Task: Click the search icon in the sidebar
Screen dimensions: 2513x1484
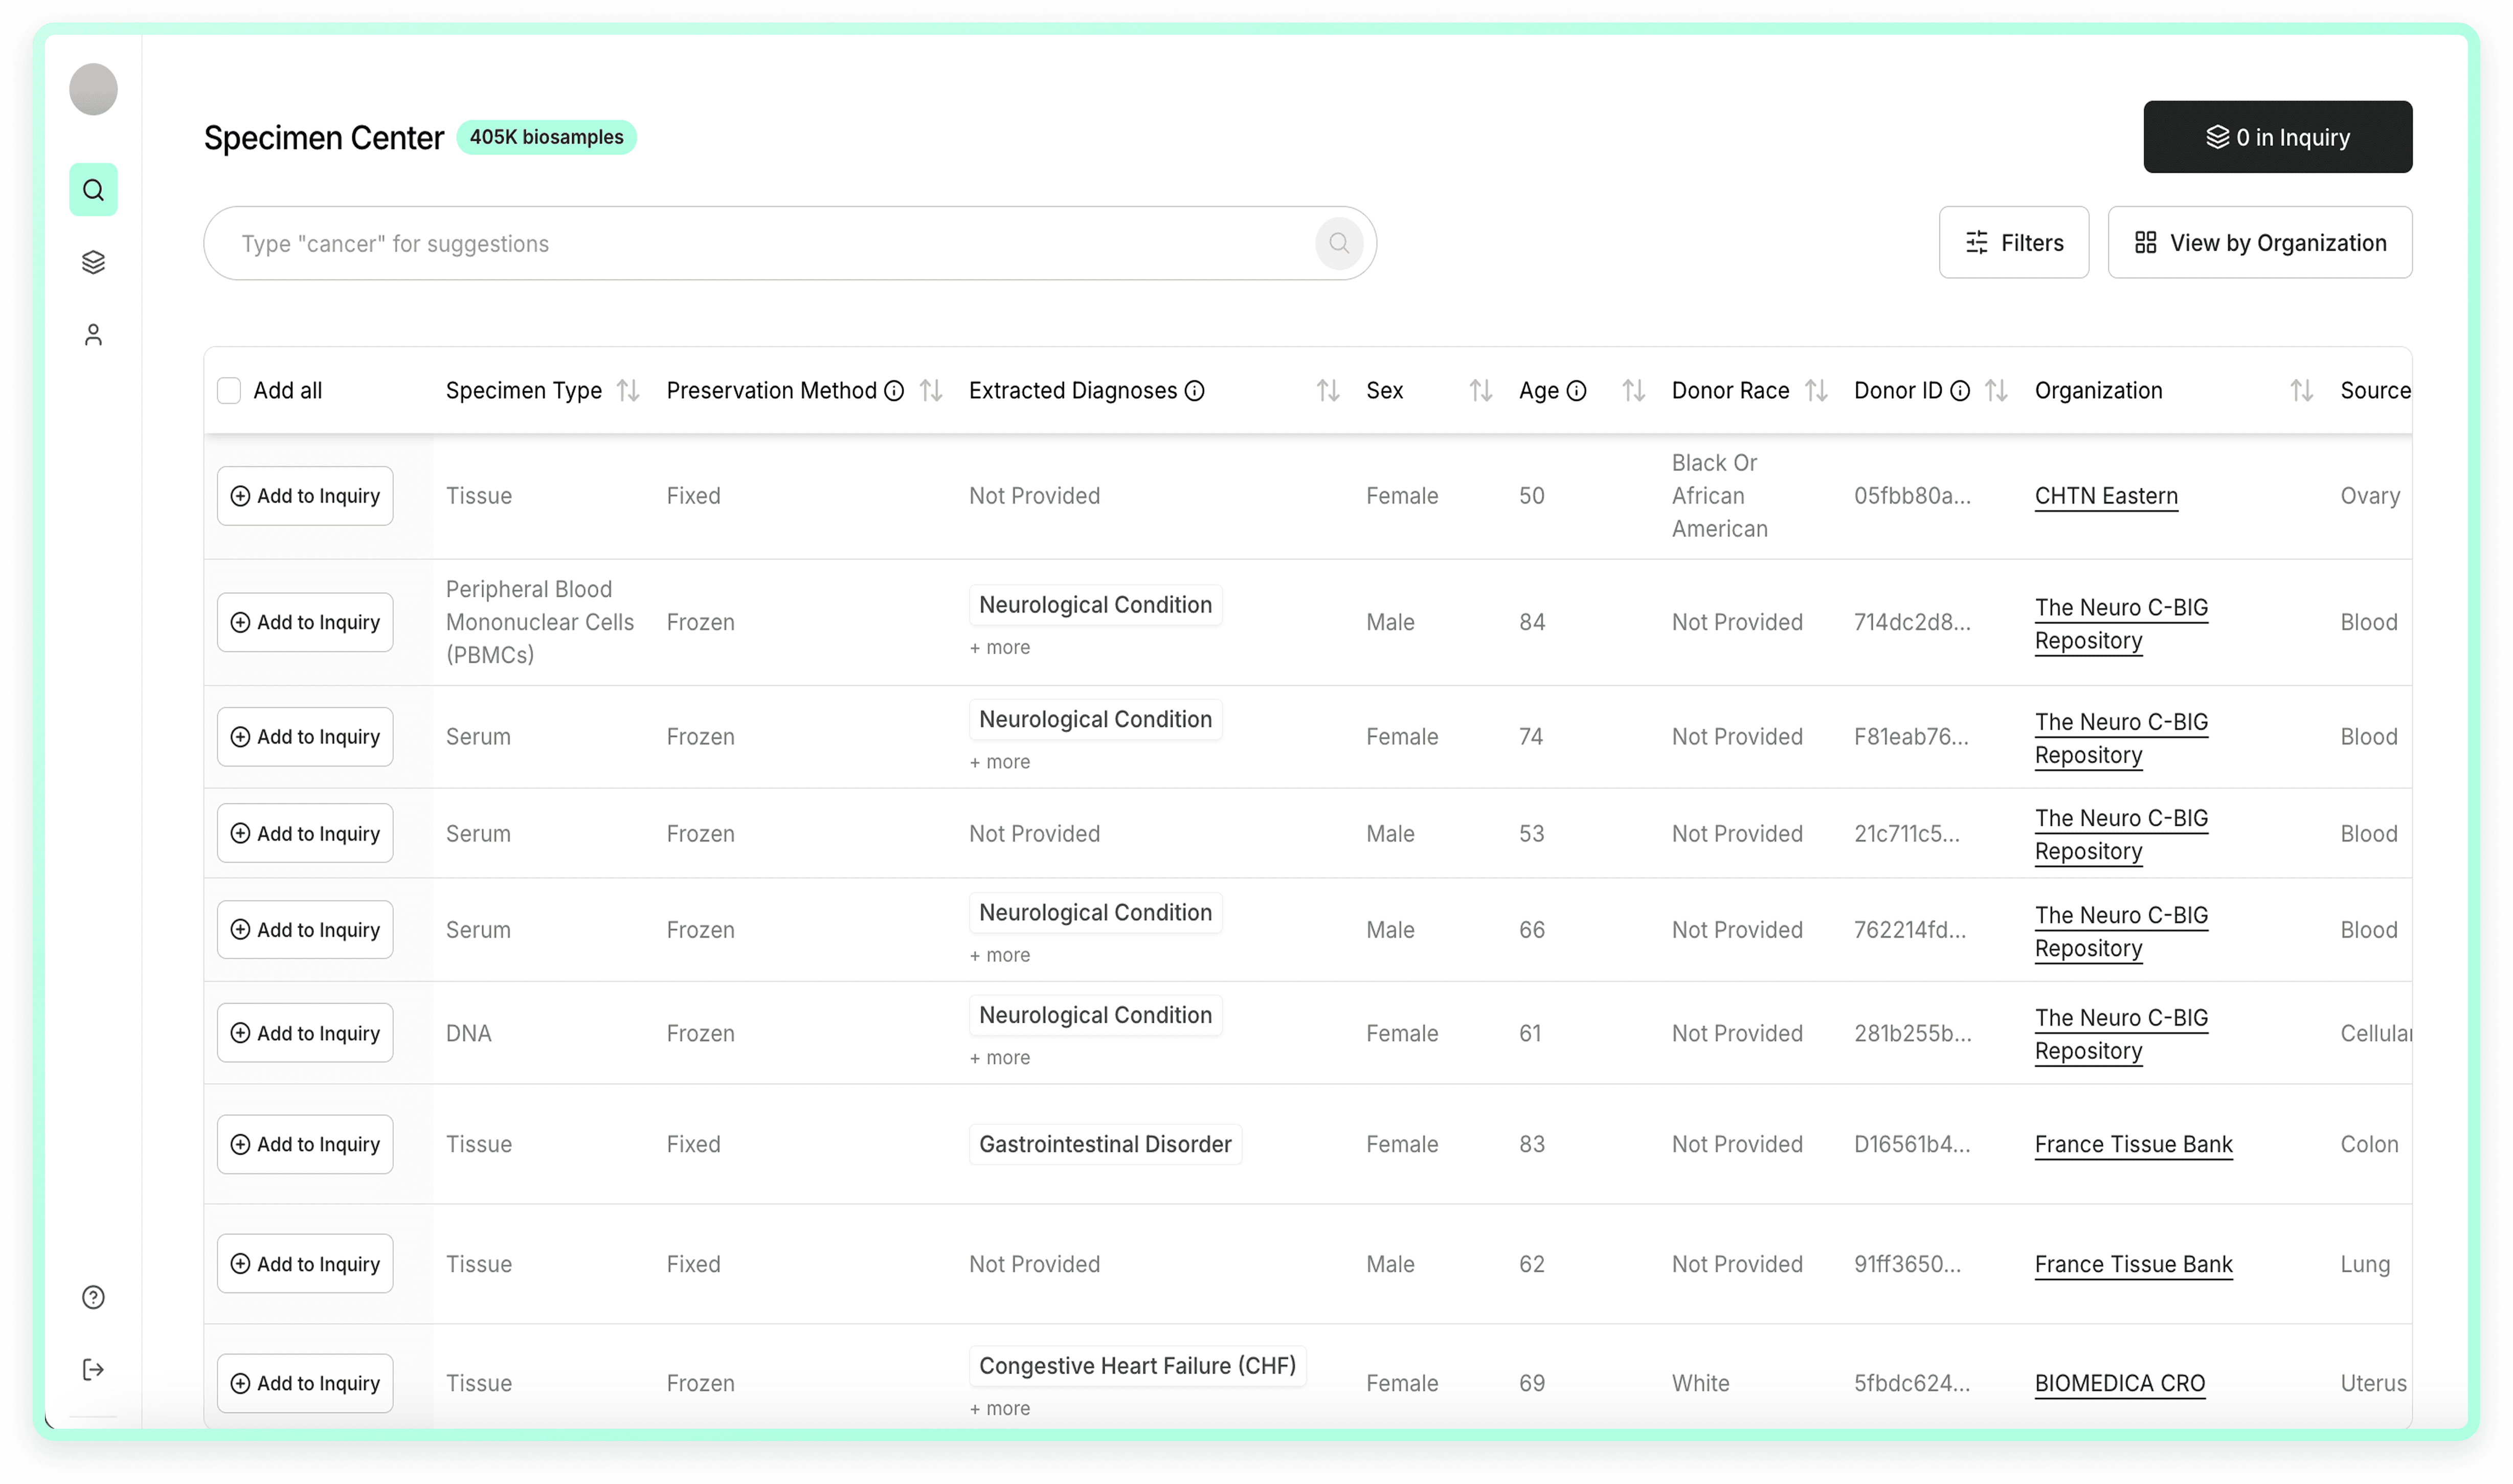Action: (x=93, y=190)
